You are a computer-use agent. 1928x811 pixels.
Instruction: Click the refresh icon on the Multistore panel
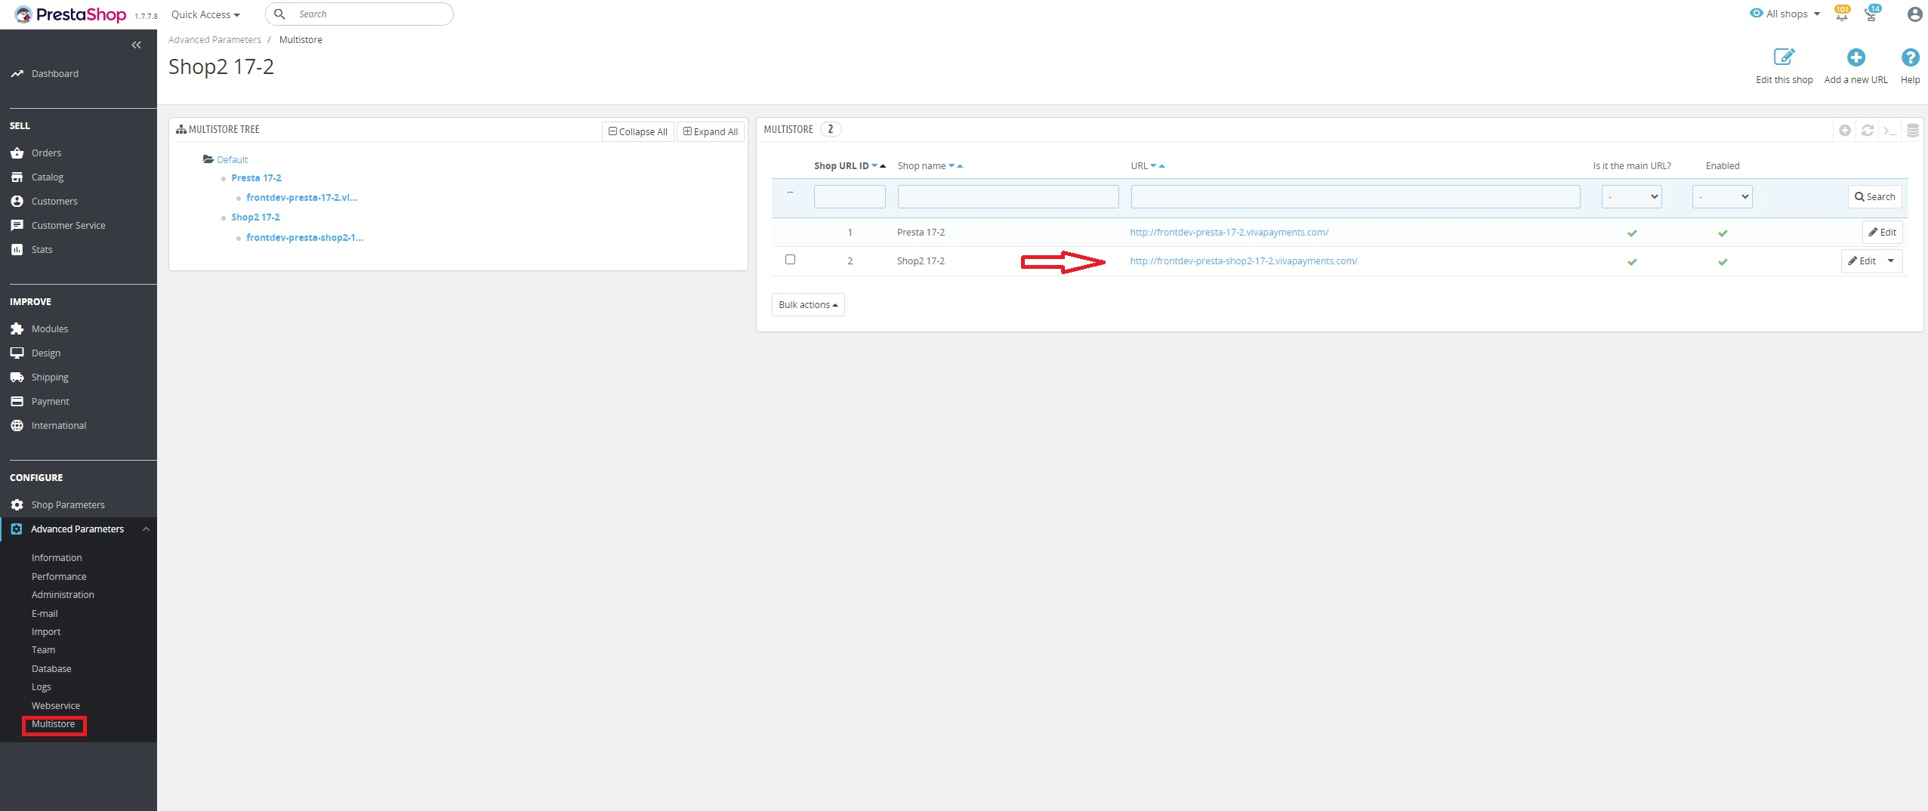pos(1867,130)
